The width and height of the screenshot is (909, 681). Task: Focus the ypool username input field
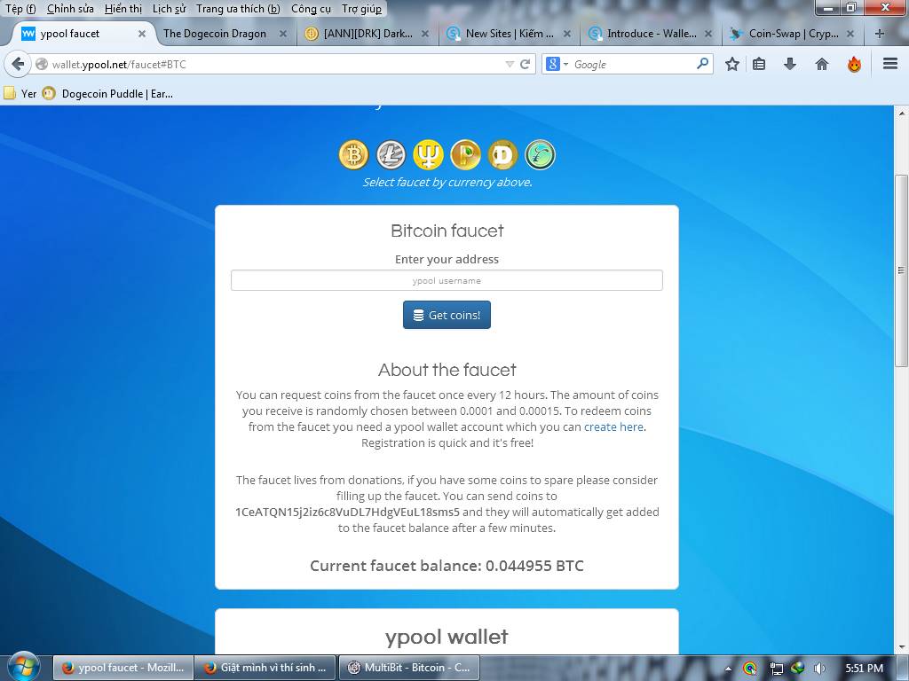click(447, 280)
